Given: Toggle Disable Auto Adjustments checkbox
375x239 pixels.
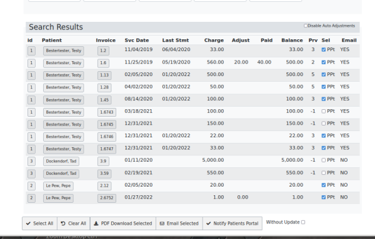Looking at the screenshot, I should (x=306, y=26).
